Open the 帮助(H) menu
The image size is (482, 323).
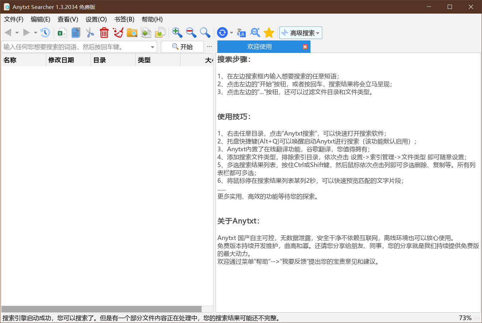[152, 19]
